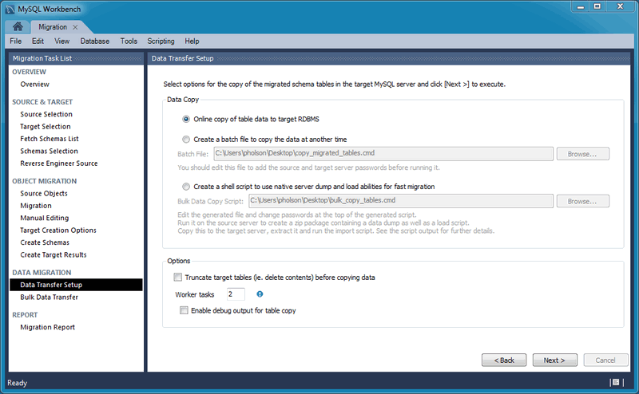
Task: Open the Home tab icon
Action: [18, 27]
